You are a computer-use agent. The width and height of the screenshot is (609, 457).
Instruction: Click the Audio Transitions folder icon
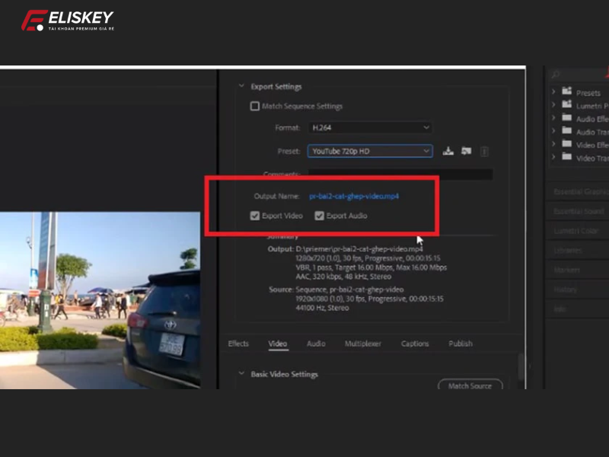point(567,131)
